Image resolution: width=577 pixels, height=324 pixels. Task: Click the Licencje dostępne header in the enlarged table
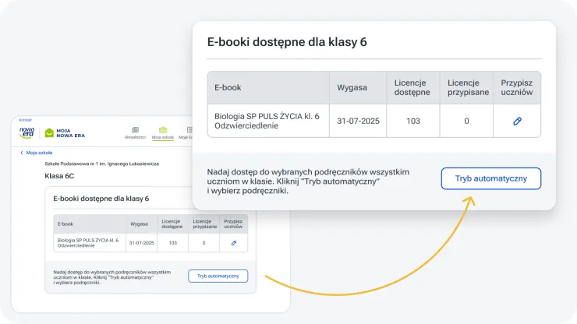point(412,87)
